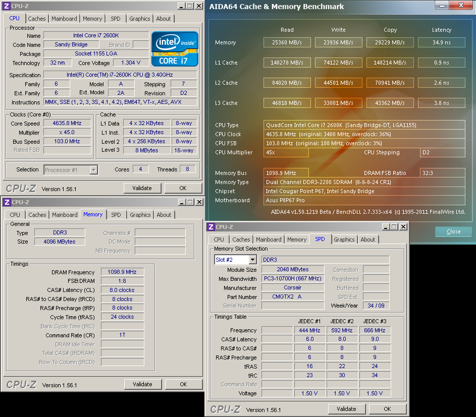The image size is (476, 417).
Task: Click OK in the Memory Slot Selection CPU-Z window
Action: (x=388, y=409)
